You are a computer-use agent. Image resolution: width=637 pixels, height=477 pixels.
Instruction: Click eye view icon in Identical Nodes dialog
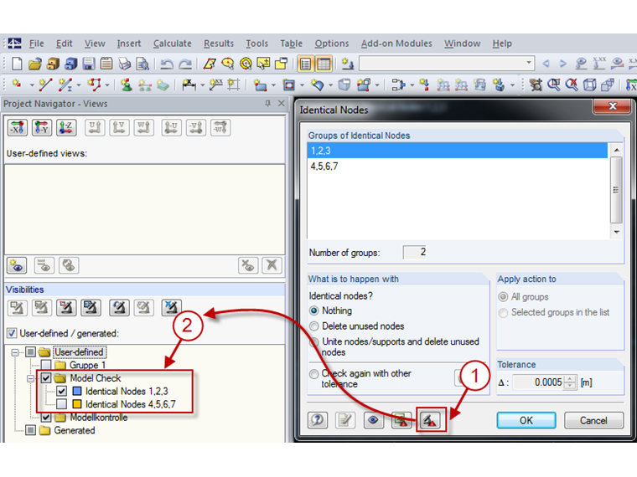pyautogui.click(x=373, y=420)
